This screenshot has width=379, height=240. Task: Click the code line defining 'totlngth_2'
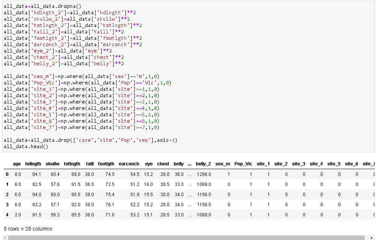(73, 25)
